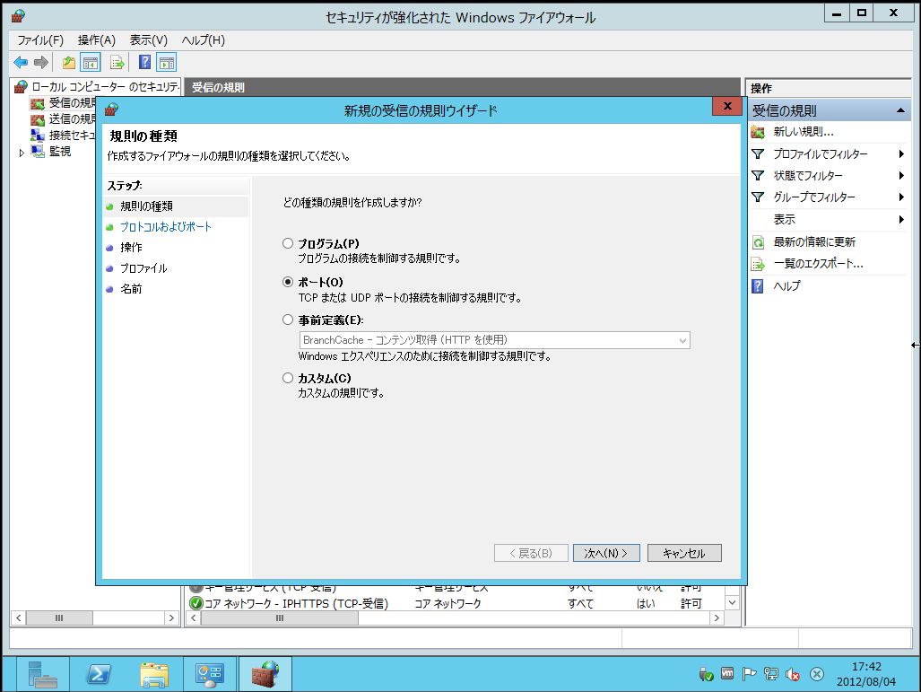Open Help via the toolbar question-mark icon

144,62
